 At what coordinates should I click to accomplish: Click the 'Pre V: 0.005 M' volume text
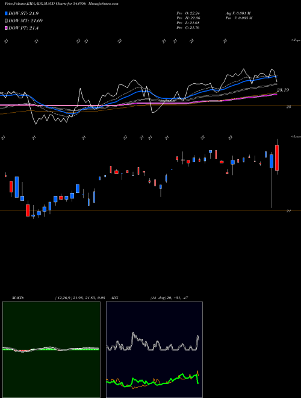(x=238, y=18)
